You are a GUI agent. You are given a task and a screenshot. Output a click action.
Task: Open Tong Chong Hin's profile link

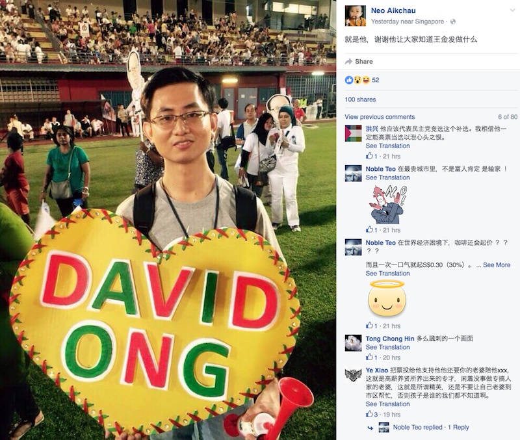point(390,339)
